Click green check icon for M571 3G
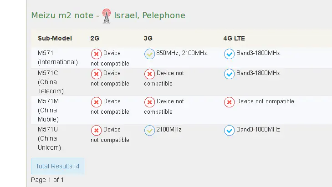 pyautogui.click(x=149, y=54)
